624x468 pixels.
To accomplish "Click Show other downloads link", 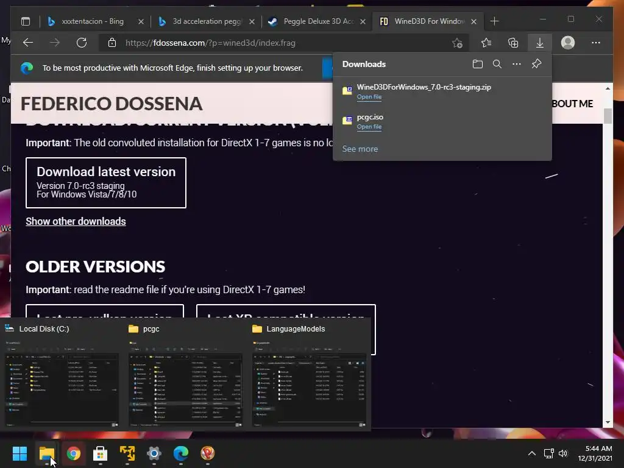I will [x=76, y=221].
